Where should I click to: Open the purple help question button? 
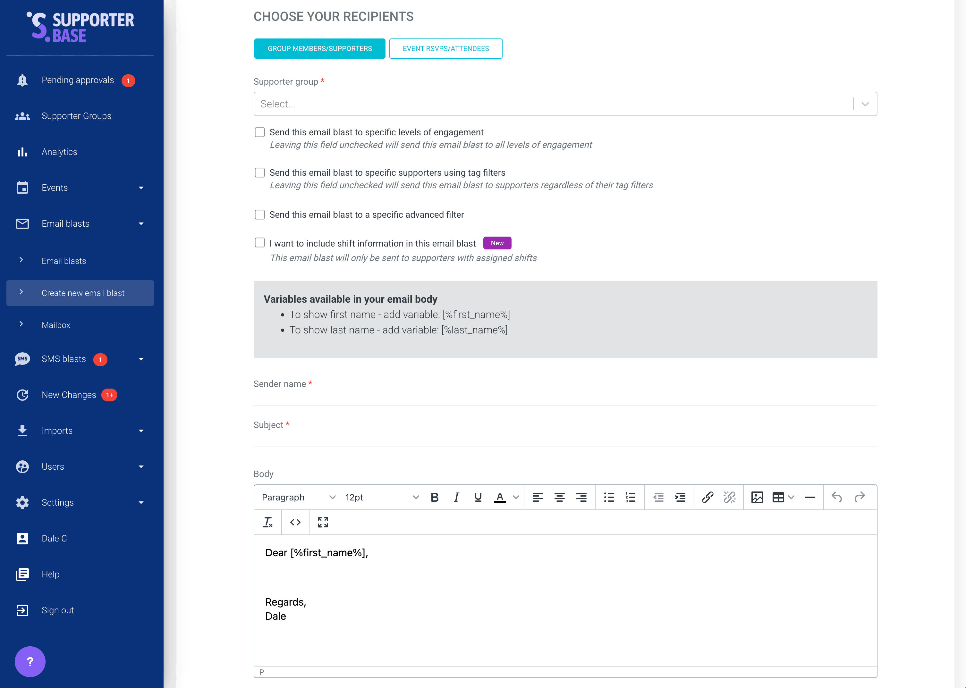pyautogui.click(x=30, y=661)
